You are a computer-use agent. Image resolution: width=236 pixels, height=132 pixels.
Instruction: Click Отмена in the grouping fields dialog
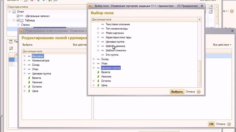coord(221,124)
